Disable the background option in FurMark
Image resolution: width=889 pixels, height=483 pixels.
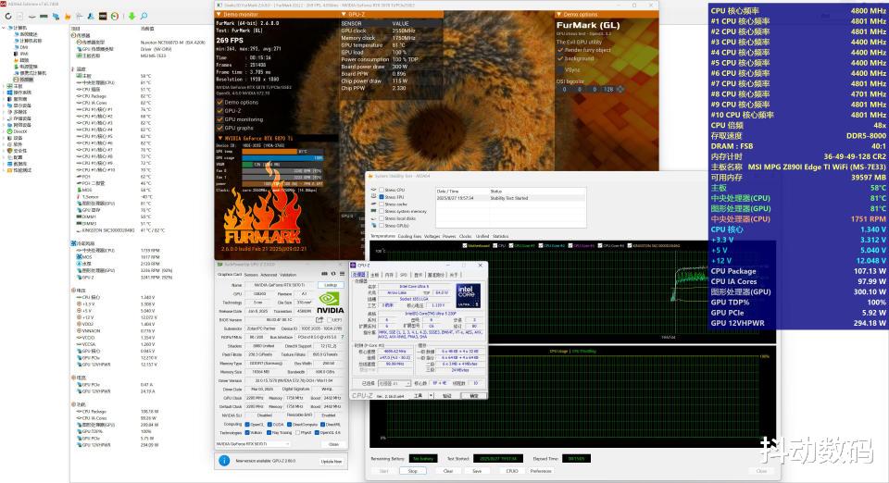(x=560, y=58)
